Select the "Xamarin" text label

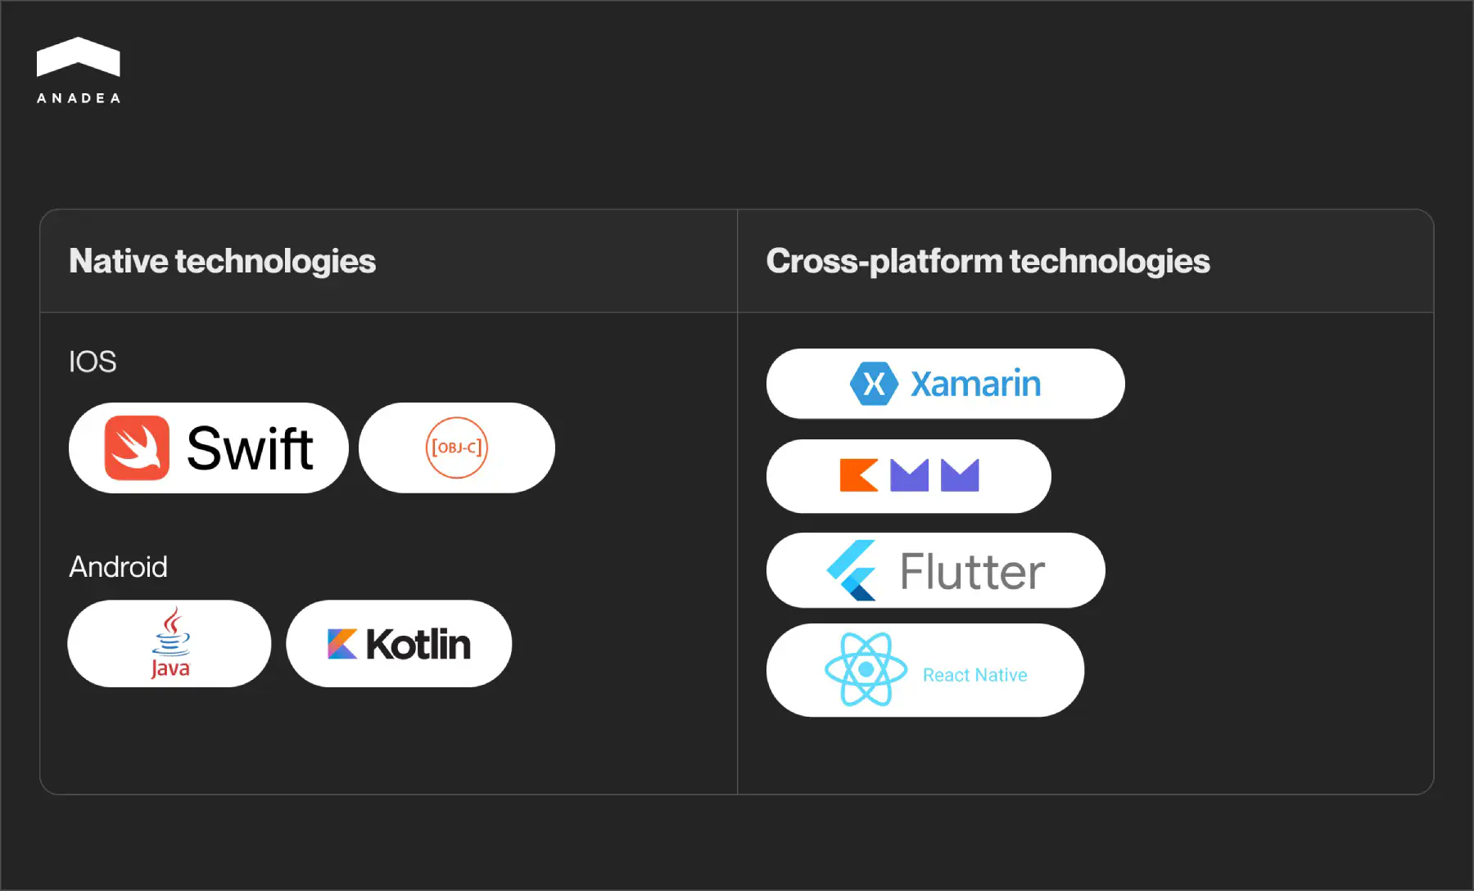[x=975, y=384]
